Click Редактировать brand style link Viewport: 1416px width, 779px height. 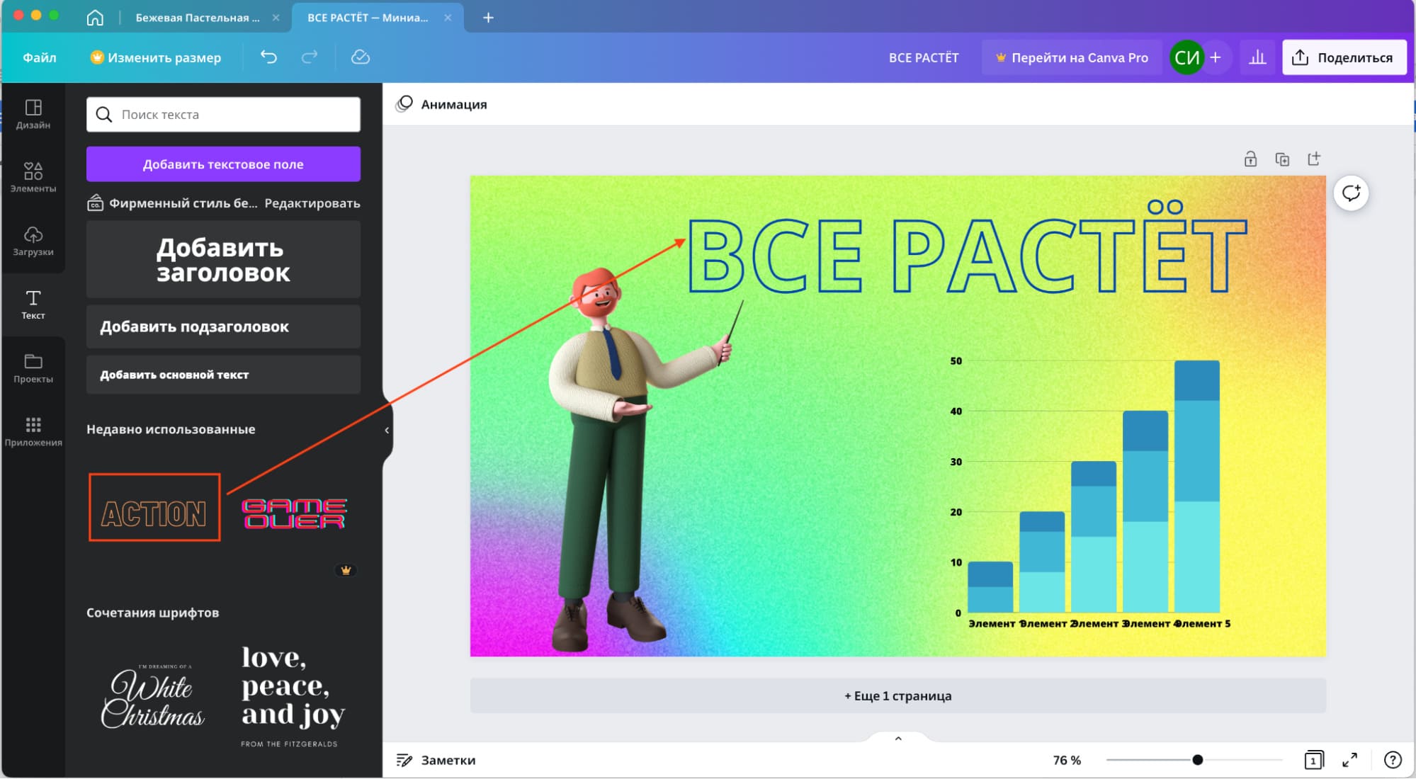[312, 203]
